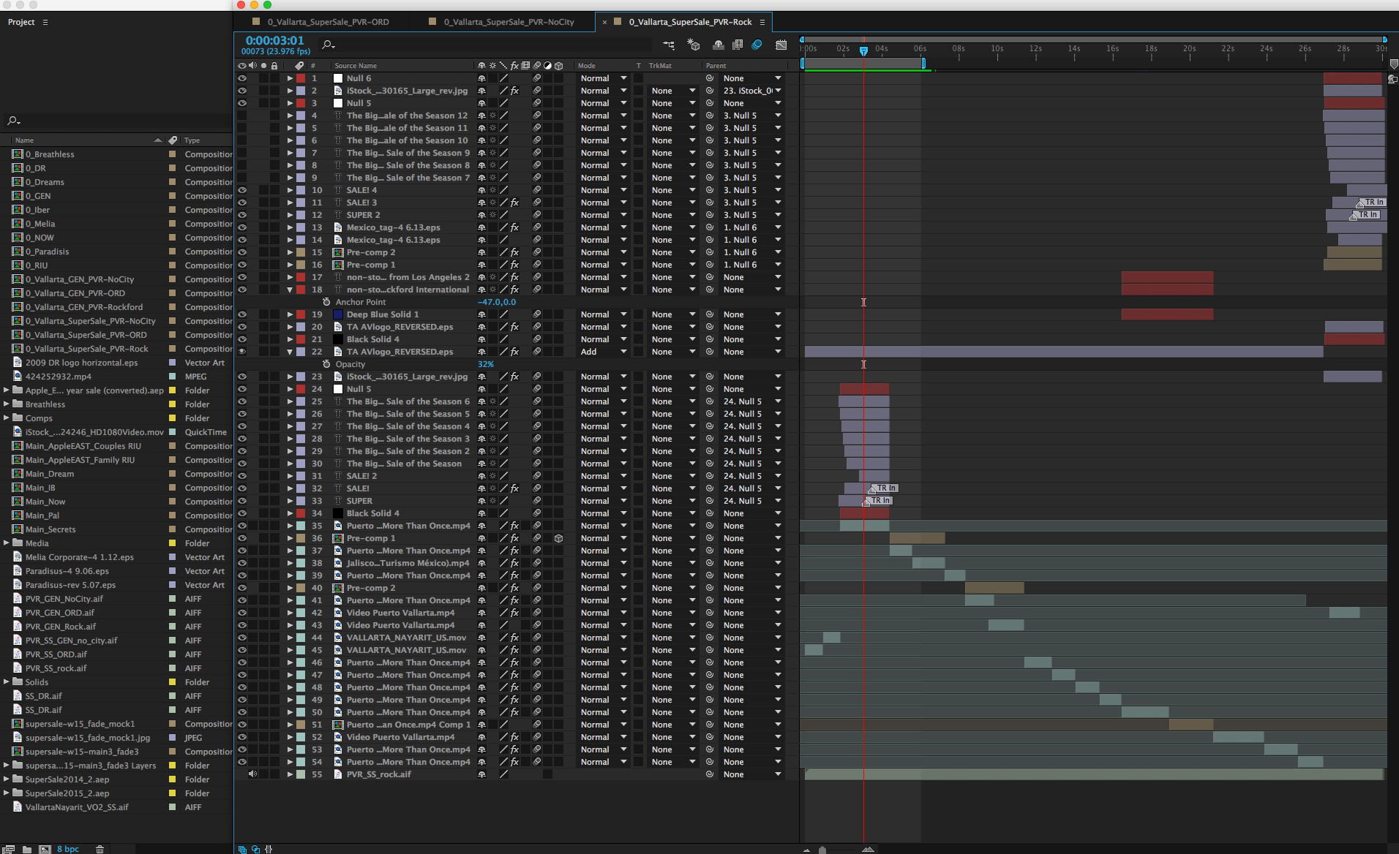
Task: Hide layer 19 Deep Blue Solid 1
Action: tap(242, 314)
